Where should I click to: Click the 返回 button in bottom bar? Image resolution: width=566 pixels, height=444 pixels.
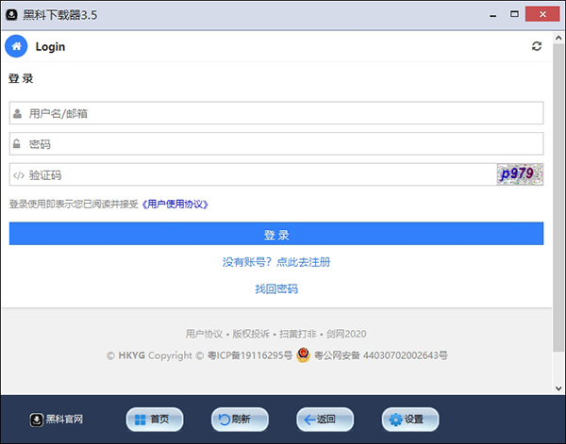point(325,419)
